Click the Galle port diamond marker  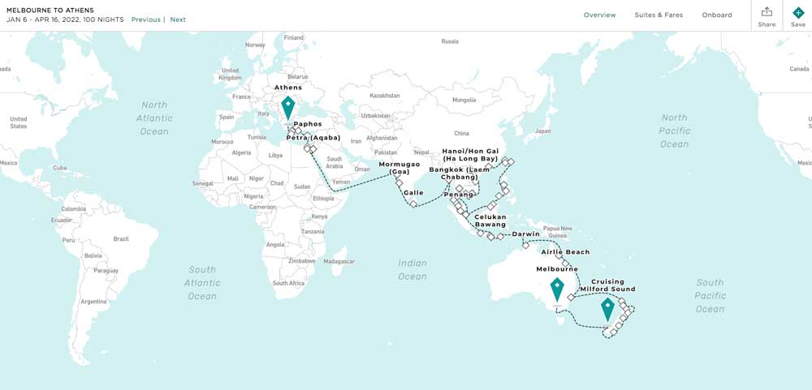click(x=413, y=204)
